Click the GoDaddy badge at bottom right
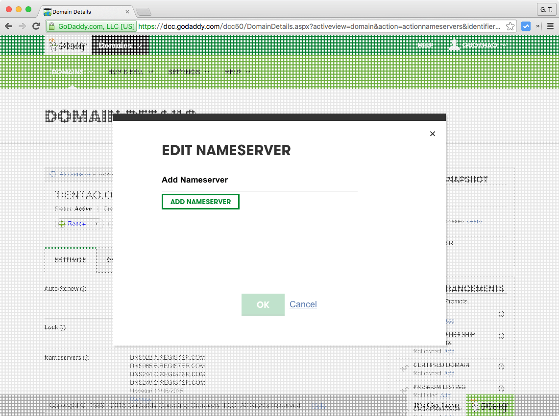Viewport: 559px width, 416px height. pos(489,405)
